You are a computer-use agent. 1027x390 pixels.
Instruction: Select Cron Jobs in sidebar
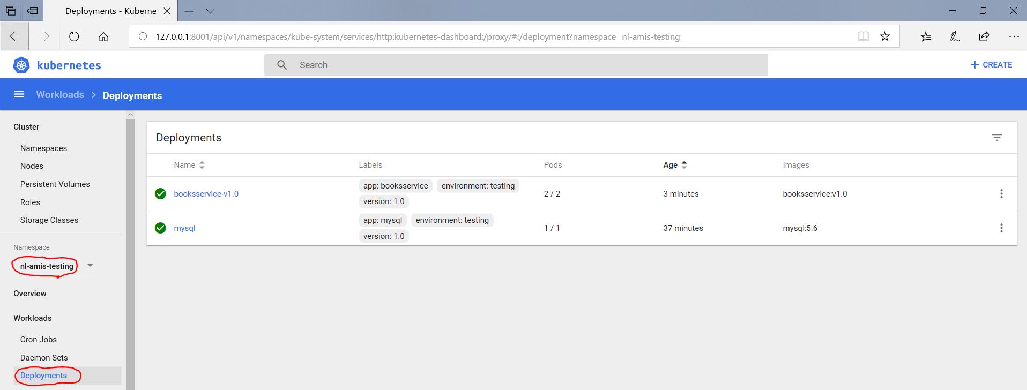39,340
